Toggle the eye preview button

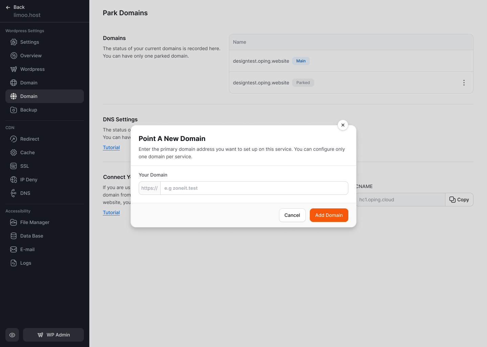(12, 335)
